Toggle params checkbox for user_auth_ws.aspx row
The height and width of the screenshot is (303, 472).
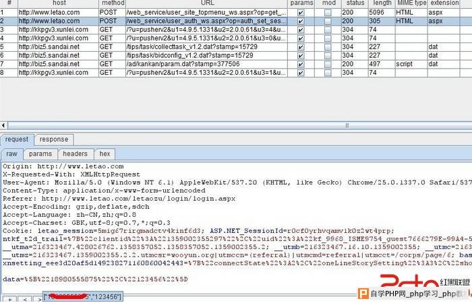click(x=301, y=22)
